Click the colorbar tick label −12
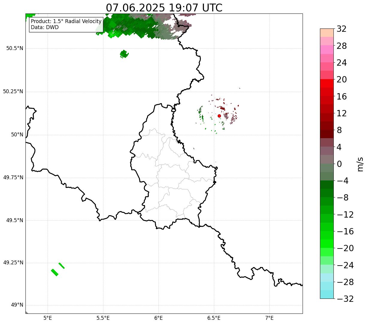This screenshot has height=324, width=367. (345, 215)
